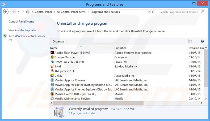Open the recent locations dropdown arrow
Screen dimensions: 210x121
[x=18, y=12]
